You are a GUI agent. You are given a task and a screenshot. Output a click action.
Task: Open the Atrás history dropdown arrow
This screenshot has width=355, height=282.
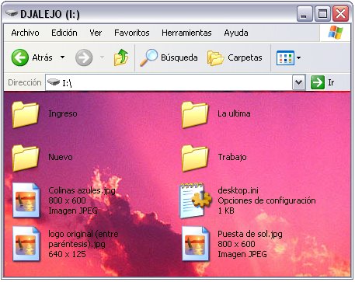pyautogui.click(x=62, y=57)
